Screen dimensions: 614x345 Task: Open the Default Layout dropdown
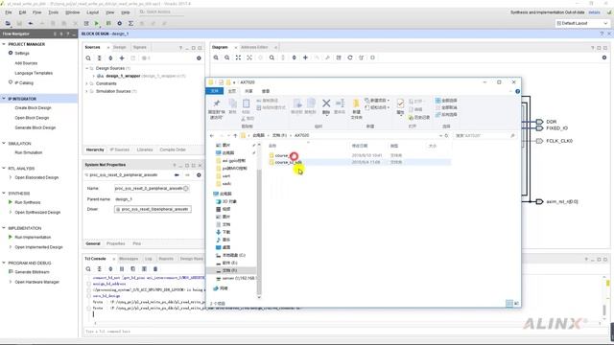pyautogui.click(x=582, y=23)
